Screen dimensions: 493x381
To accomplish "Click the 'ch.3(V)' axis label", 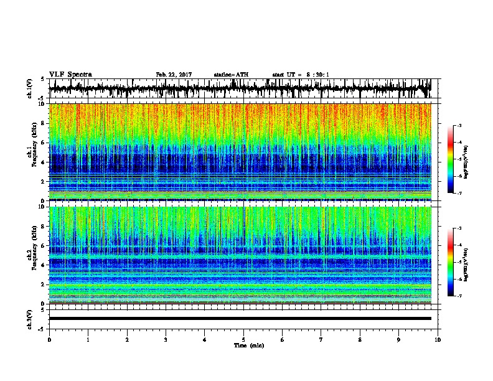I will (x=30, y=319).
